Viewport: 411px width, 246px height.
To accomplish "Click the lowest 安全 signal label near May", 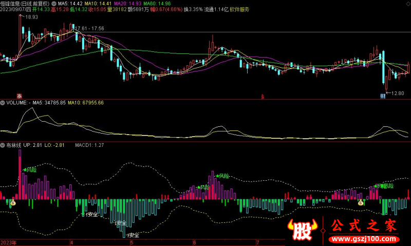I will [x=133, y=235].
